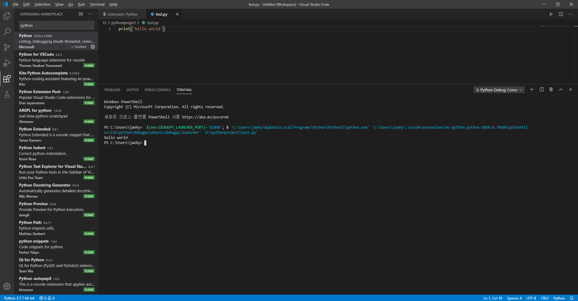Image resolution: width=578 pixels, height=301 pixels.
Task: Switch to the OUTPUT panel tab
Action: pos(132,90)
